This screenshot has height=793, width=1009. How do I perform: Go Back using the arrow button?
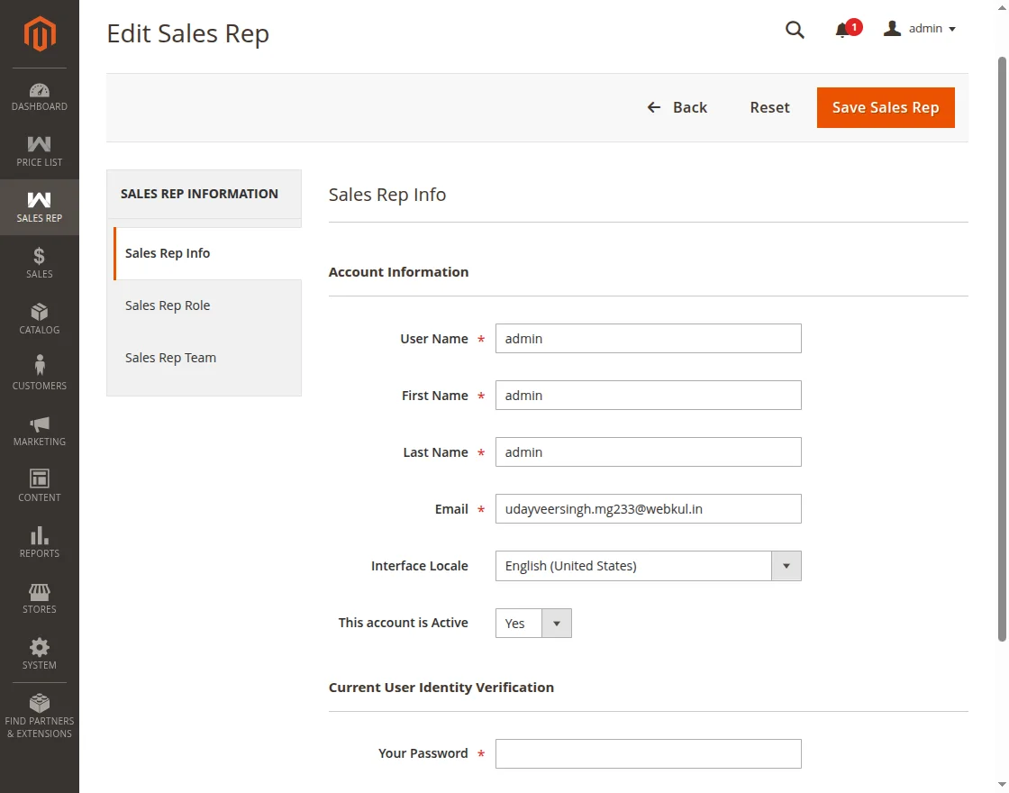tap(677, 107)
